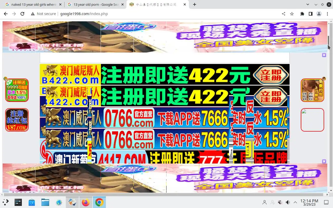Open the Chrome extensions puzzle menu
The width and height of the screenshot is (333, 208).
(x=302, y=14)
